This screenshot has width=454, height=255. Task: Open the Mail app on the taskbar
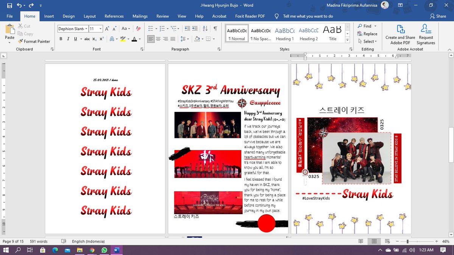(x=67, y=250)
